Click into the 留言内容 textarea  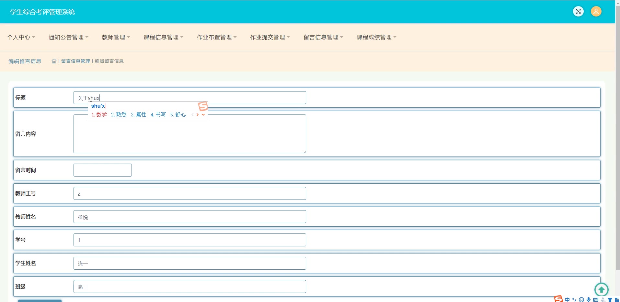click(x=190, y=134)
